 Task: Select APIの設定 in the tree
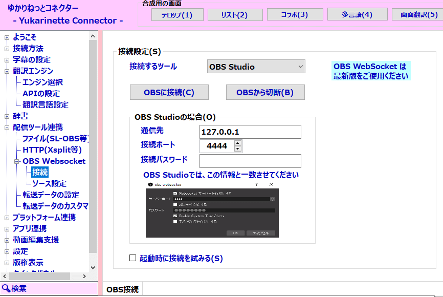pyautogui.click(x=41, y=94)
